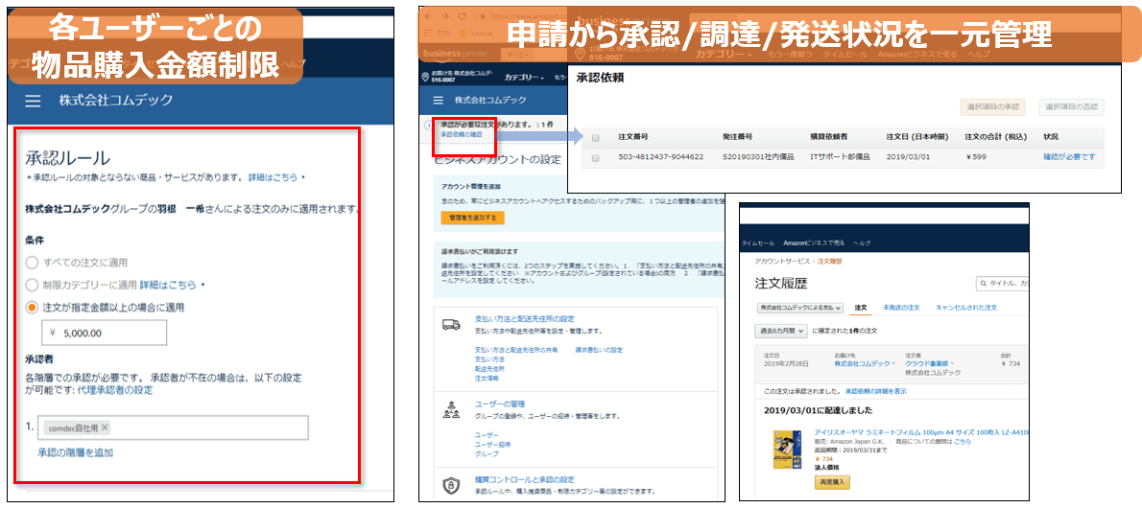This screenshot has width=1142, height=508.
Task: Click the ¥599 order total cell
Action: 974,157
